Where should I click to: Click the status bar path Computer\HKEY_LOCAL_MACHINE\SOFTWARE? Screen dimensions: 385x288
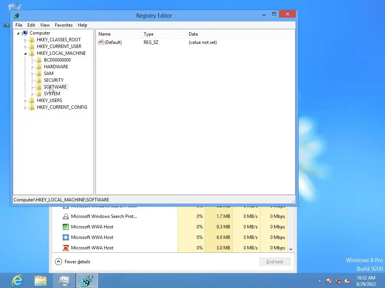pos(61,200)
